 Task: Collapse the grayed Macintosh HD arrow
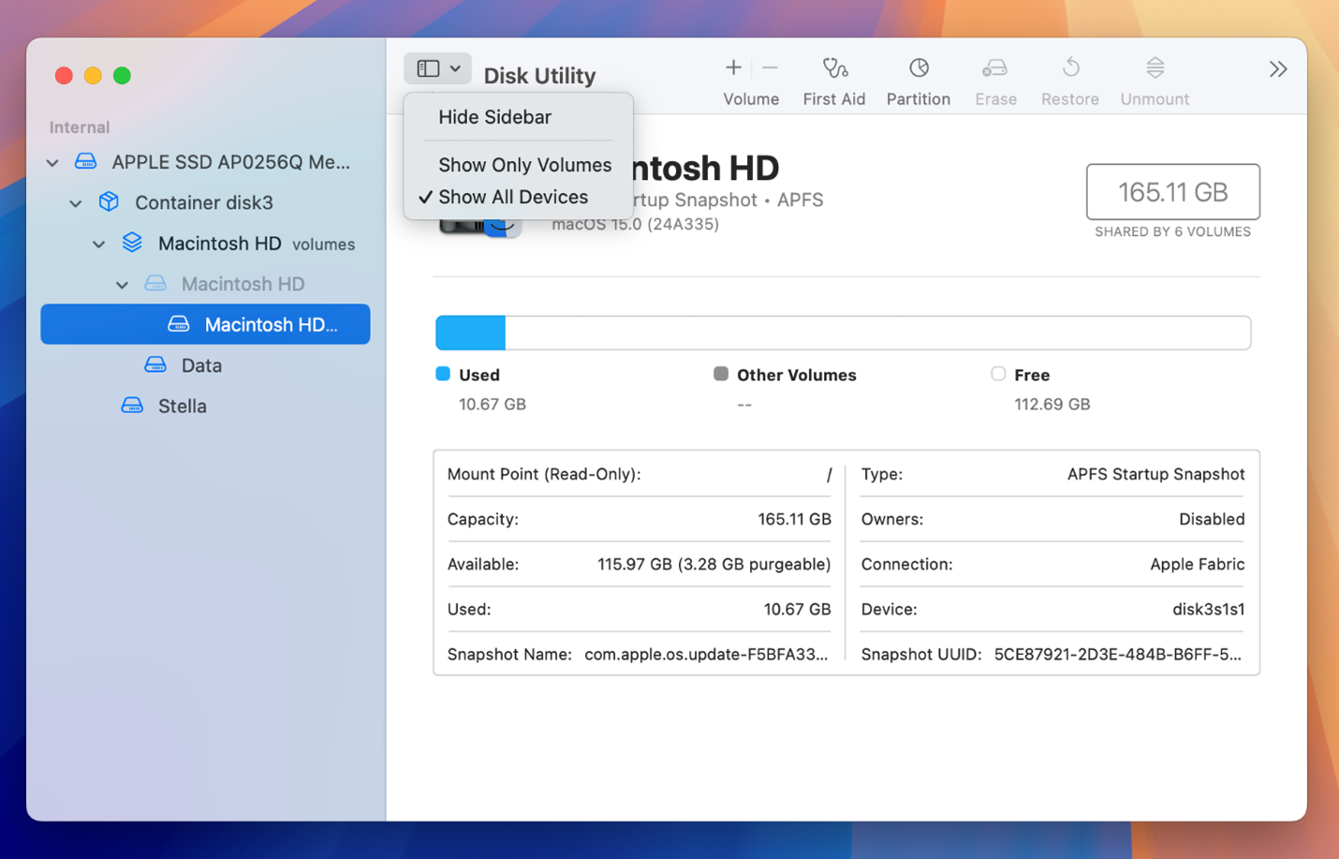tap(123, 285)
